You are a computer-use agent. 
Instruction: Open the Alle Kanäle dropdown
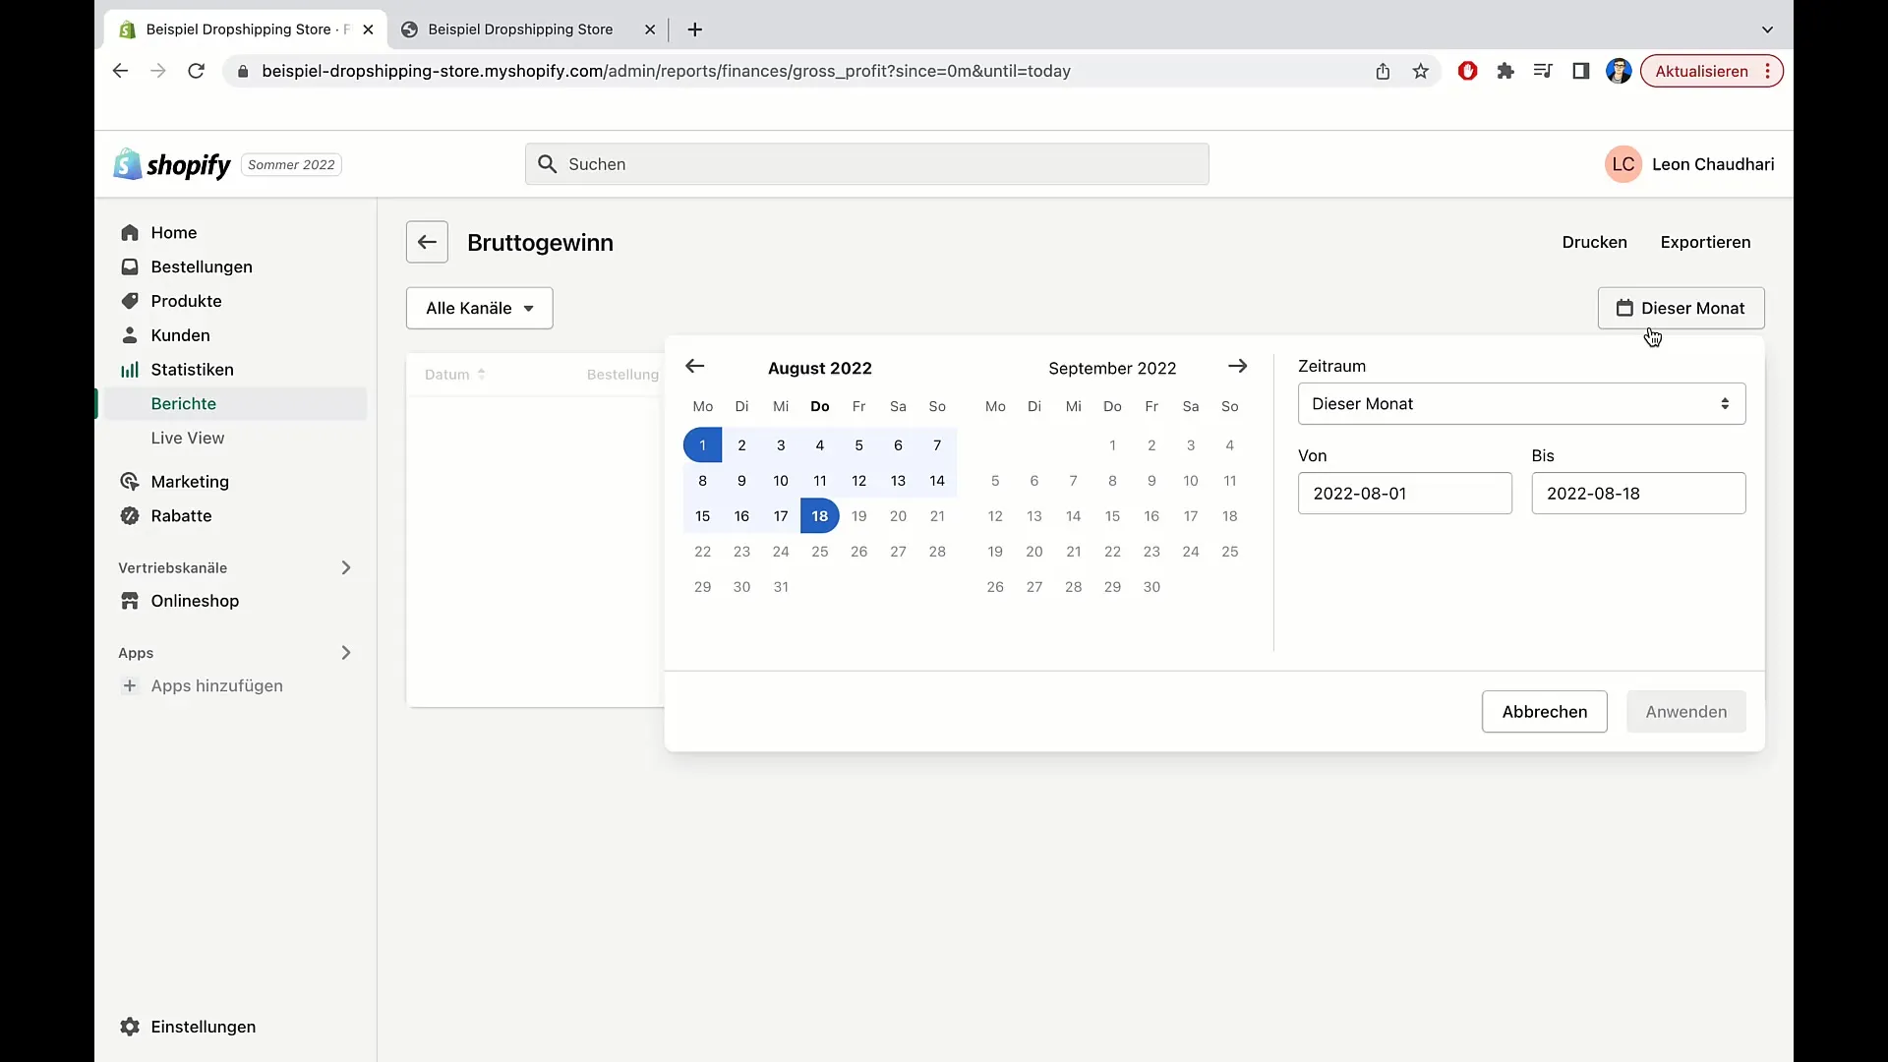pyautogui.click(x=480, y=308)
